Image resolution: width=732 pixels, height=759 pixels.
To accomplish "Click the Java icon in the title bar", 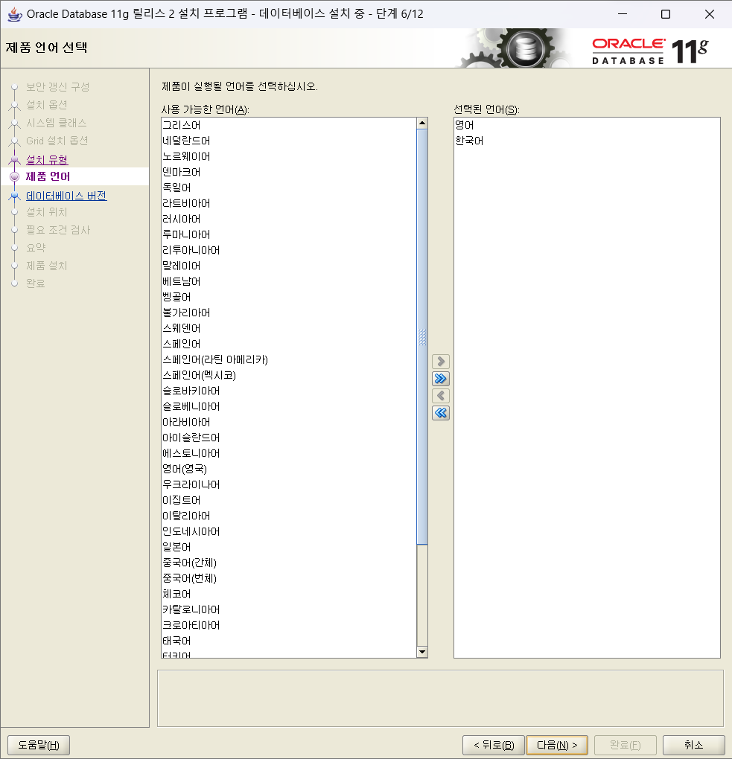I will [x=15, y=14].
